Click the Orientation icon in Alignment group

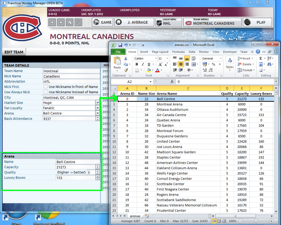point(189,70)
